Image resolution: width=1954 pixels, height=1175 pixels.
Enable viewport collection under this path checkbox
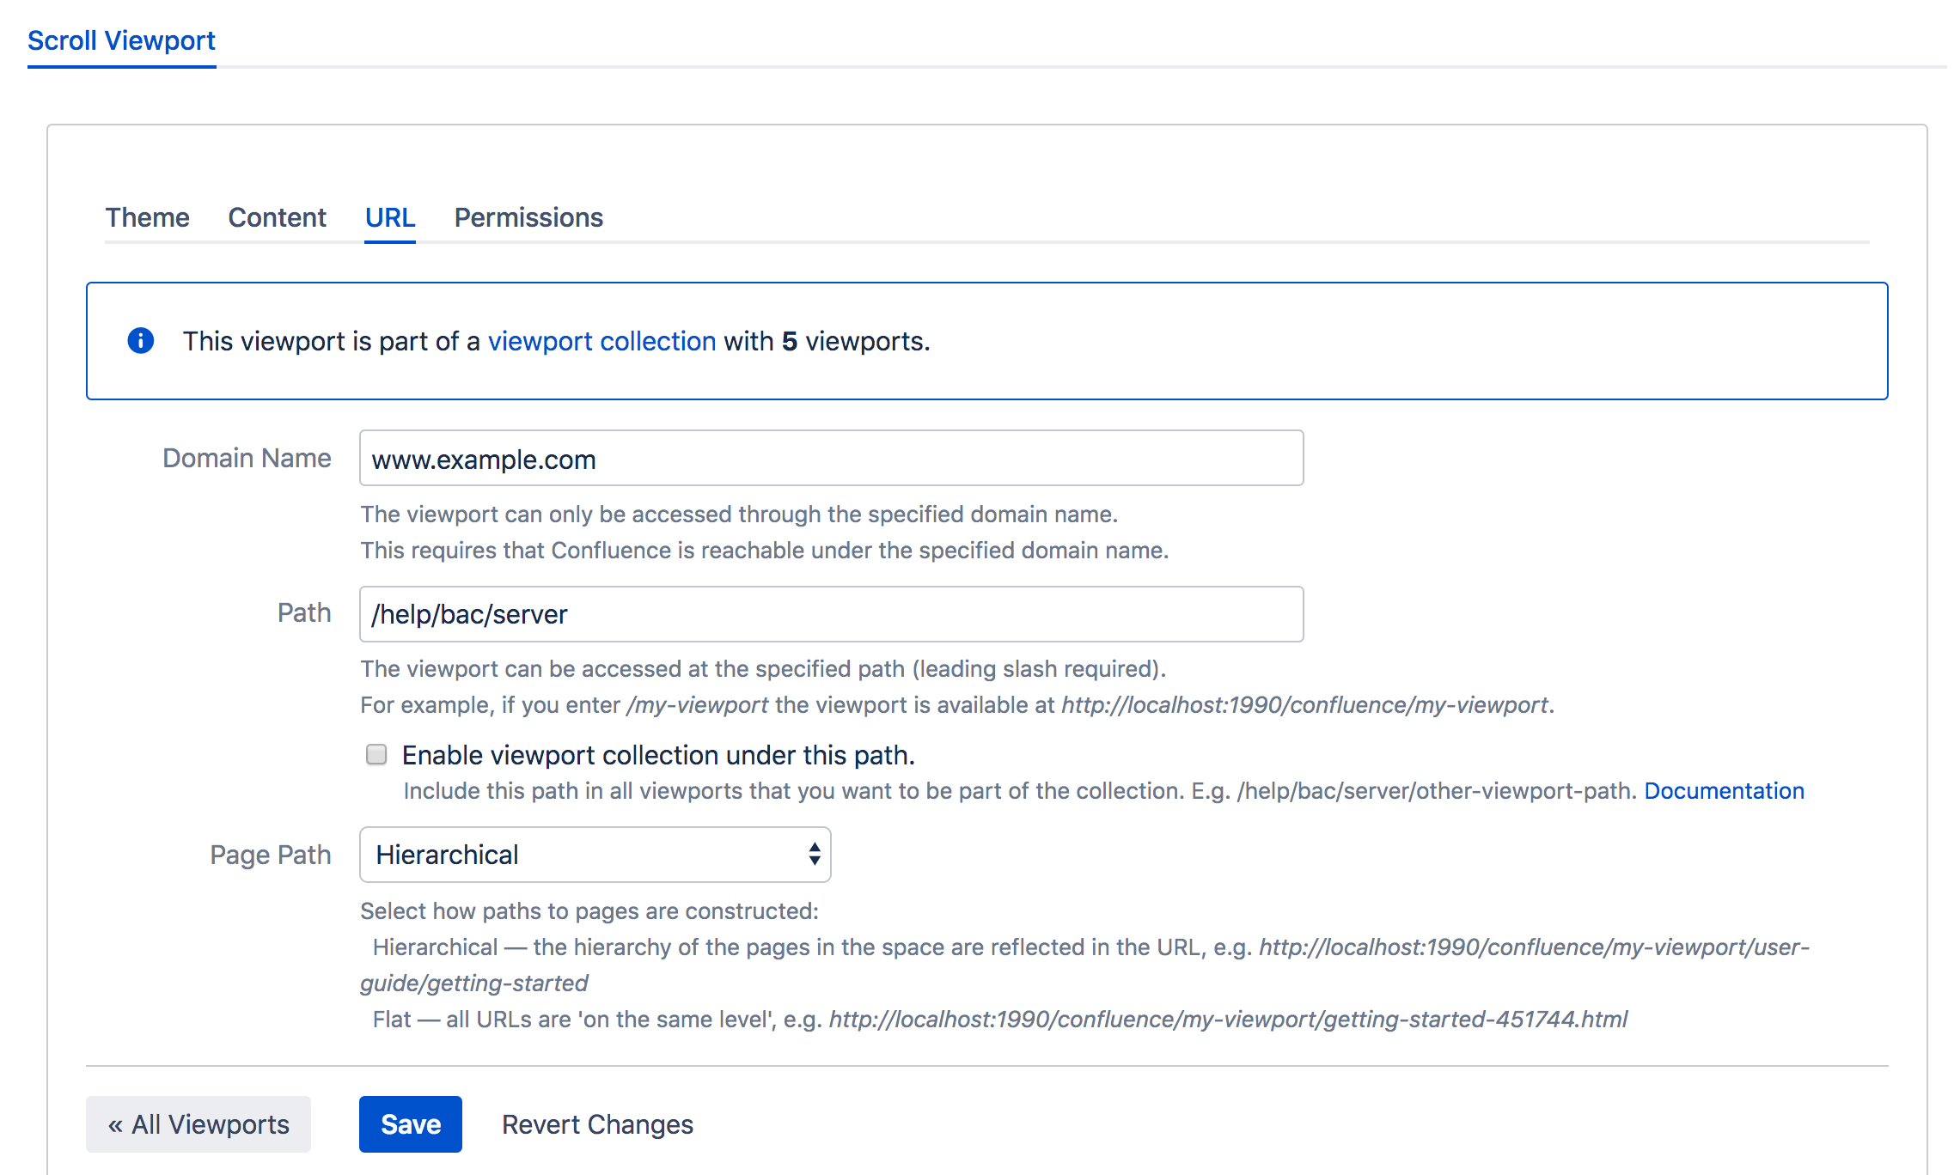coord(376,754)
